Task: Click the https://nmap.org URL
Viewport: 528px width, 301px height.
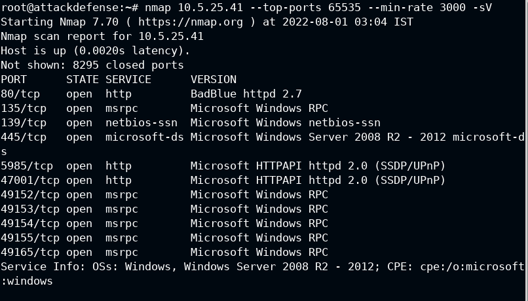Action: pos(190,22)
